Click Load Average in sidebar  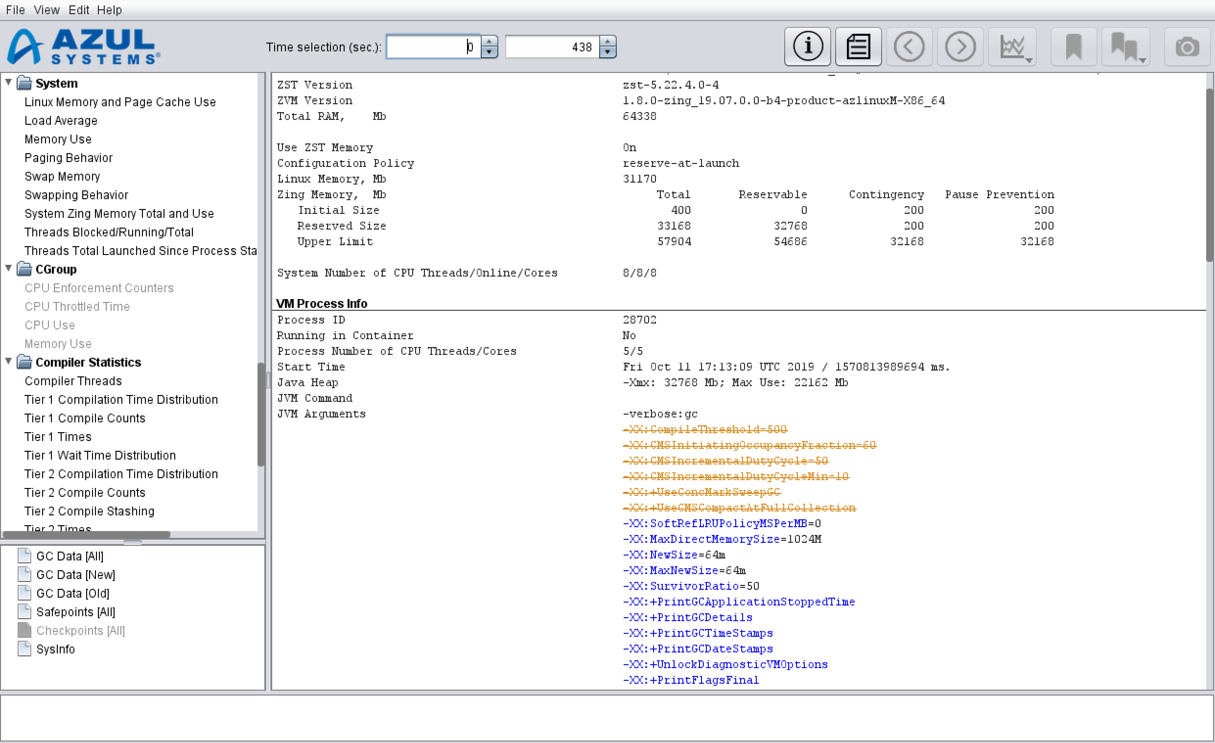(x=62, y=120)
